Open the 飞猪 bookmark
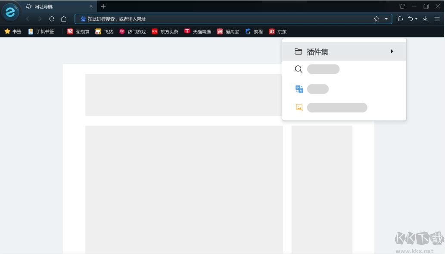 tap(104, 31)
